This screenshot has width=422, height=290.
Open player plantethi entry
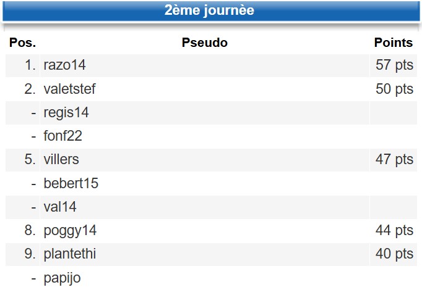click(x=70, y=254)
